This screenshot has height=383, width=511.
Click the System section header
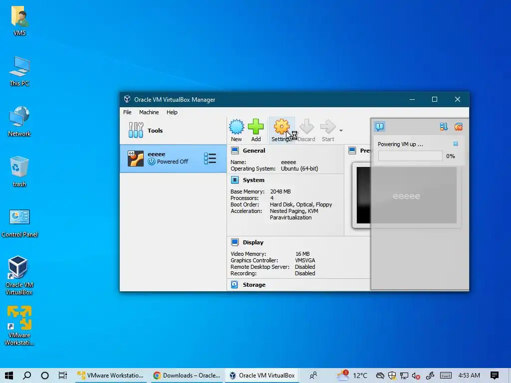pos(254,180)
